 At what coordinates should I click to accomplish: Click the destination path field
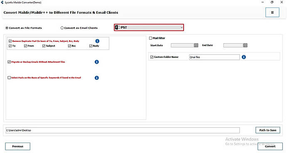(x=123, y=130)
